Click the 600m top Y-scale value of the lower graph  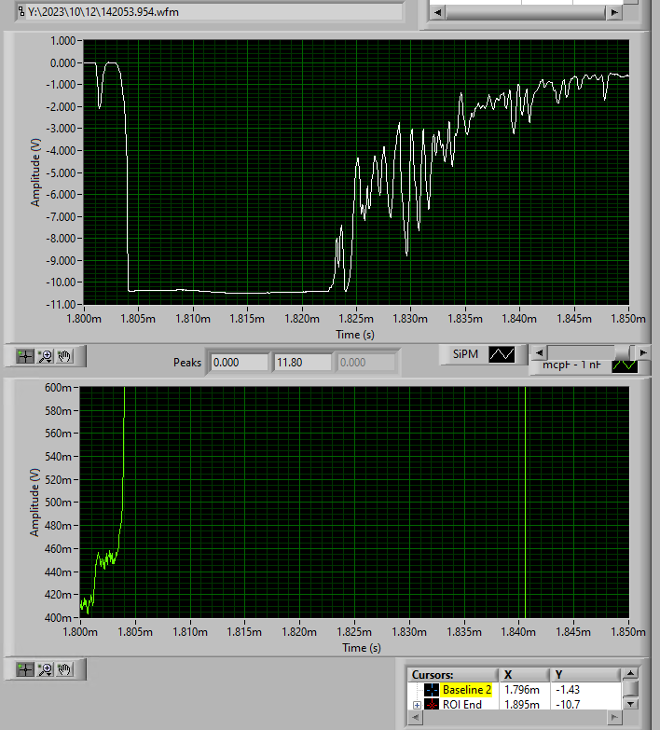pos(58,387)
